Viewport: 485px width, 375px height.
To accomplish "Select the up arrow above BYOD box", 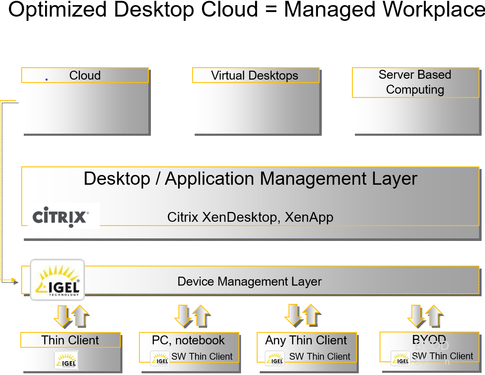I will 434,315.
